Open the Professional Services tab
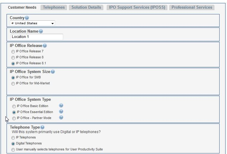This screenshot has height=154, width=227. (x=192, y=7)
